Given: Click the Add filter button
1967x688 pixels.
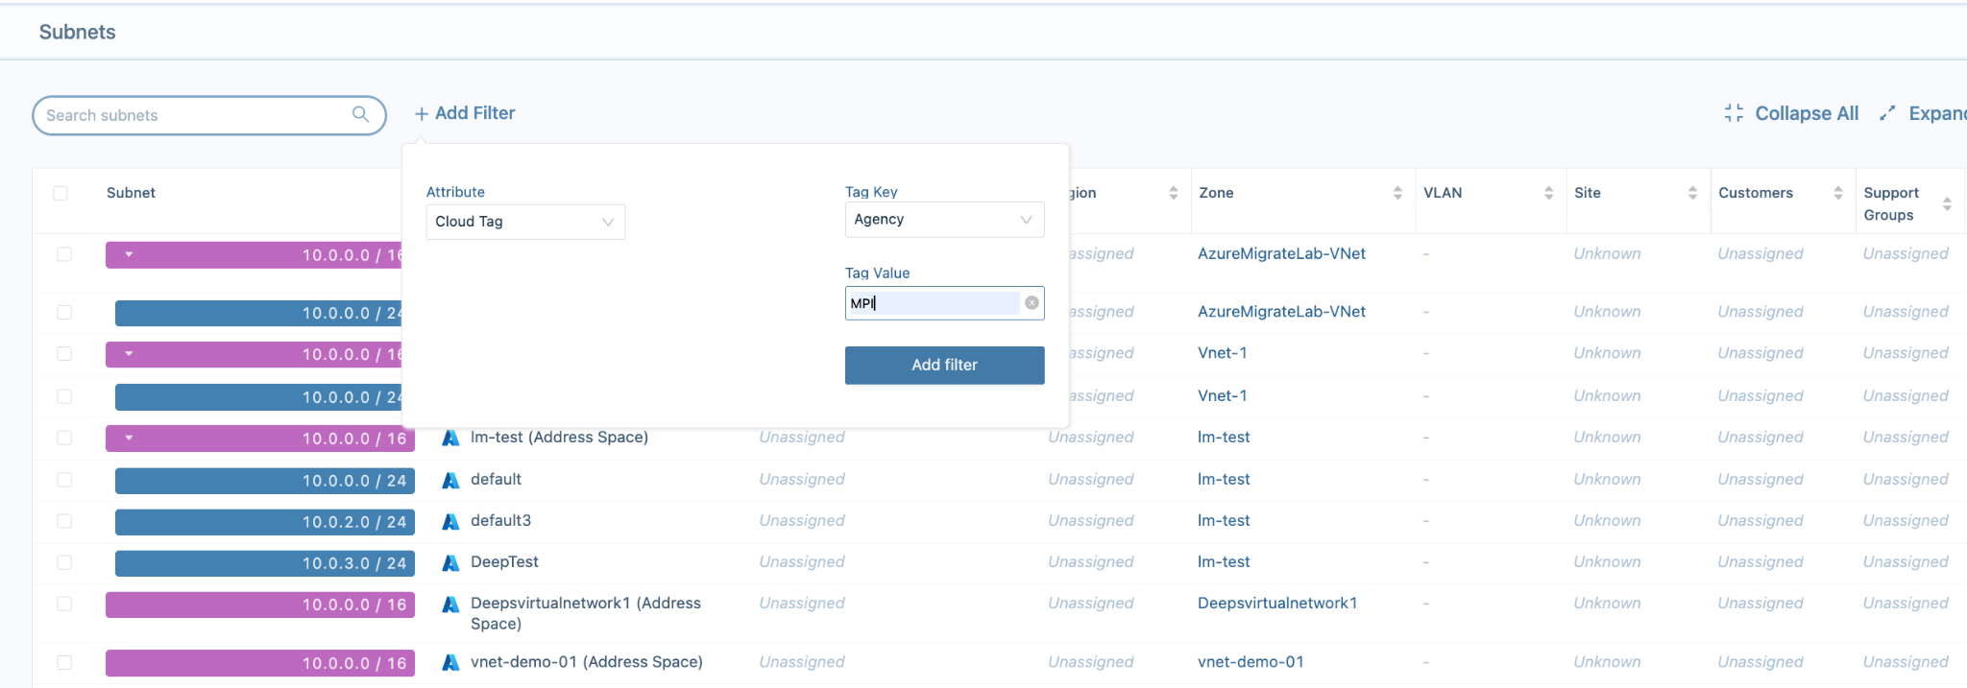Looking at the screenshot, I should (944, 366).
